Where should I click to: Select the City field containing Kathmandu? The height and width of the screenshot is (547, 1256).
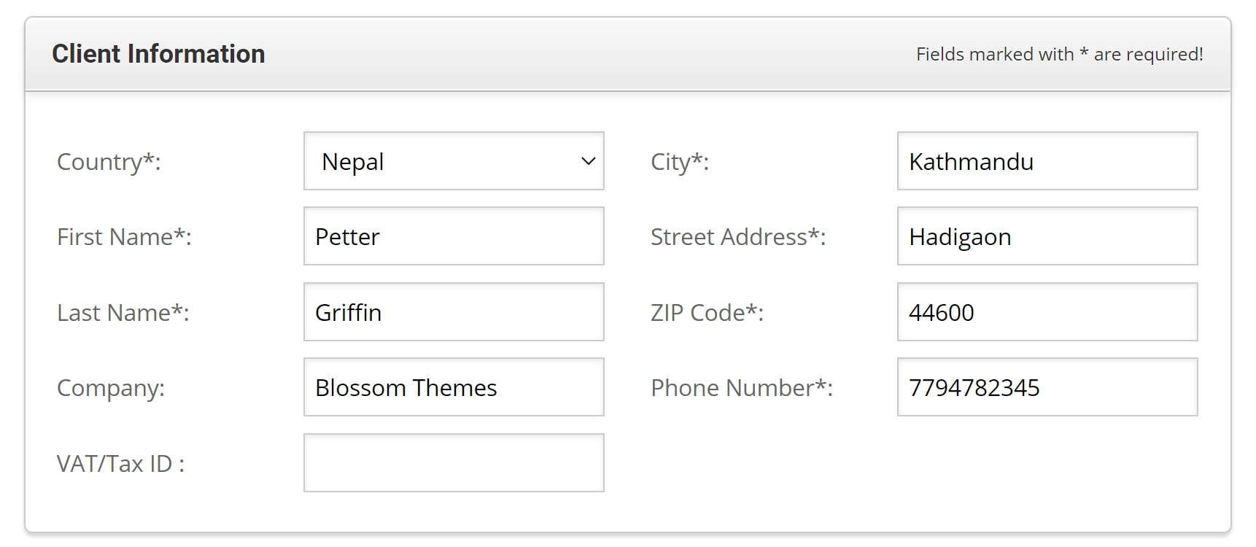coord(1047,161)
